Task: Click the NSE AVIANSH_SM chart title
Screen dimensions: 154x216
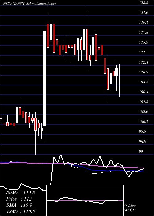Action: click(30, 3)
